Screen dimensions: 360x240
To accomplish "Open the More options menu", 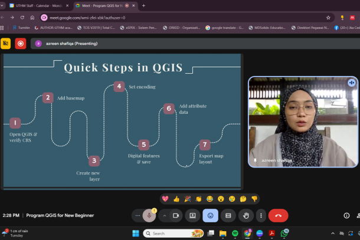I will (x=260, y=216).
